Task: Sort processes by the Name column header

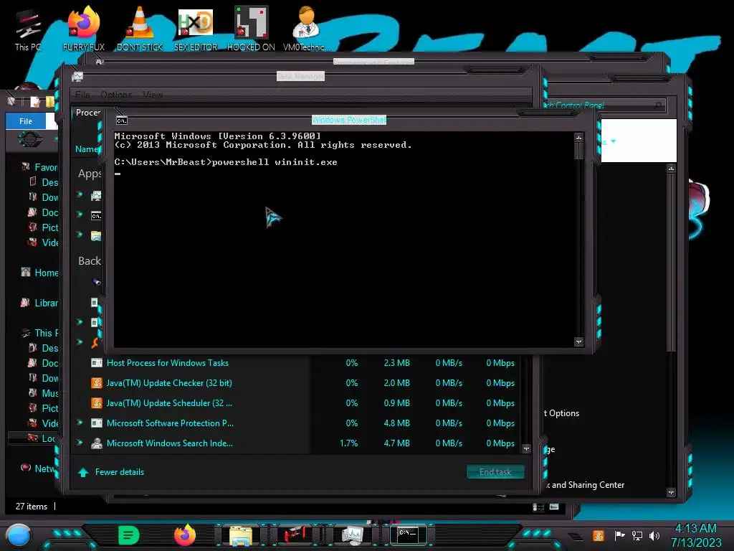Action: (x=87, y=149)
